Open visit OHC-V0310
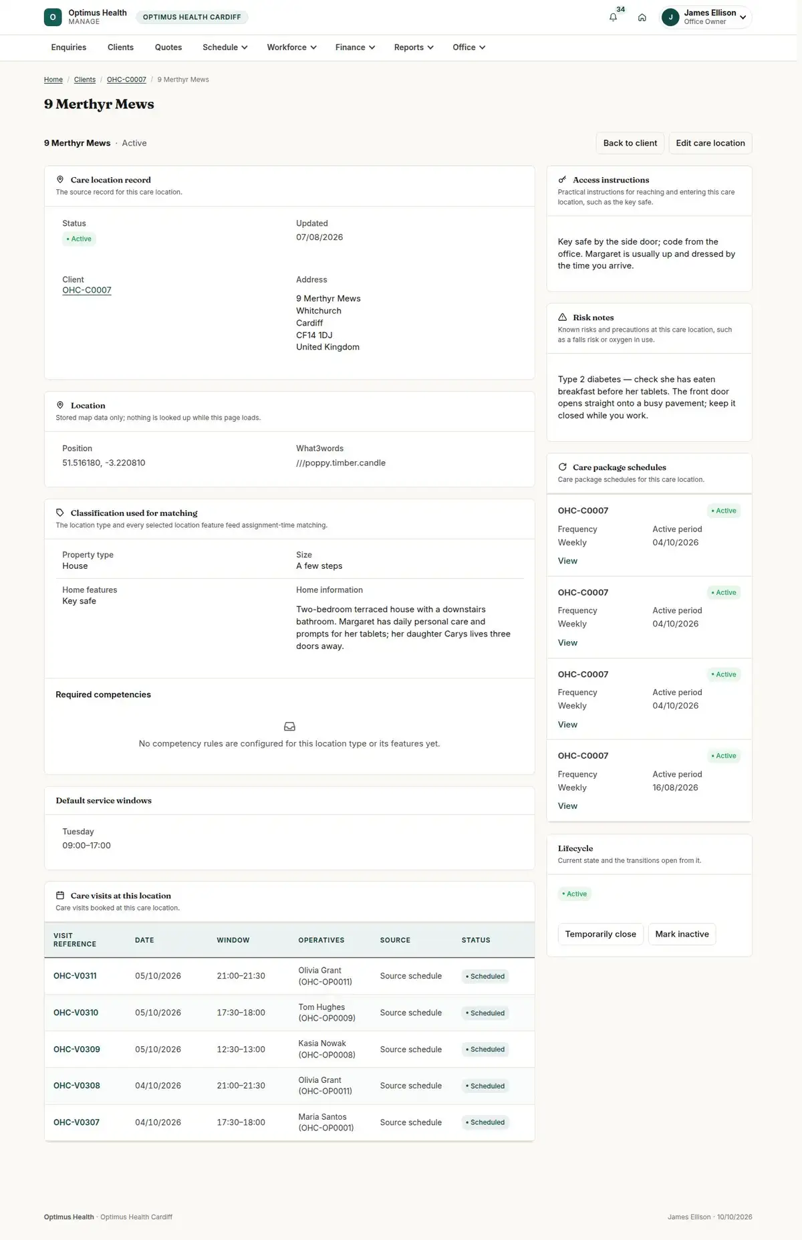The width and height of the screenshot is (802, 1240). pos(76,1013)
